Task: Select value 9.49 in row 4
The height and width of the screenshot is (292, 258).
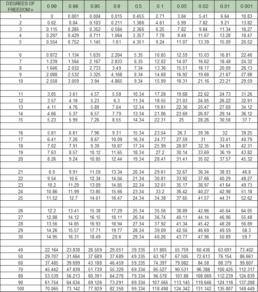Action: click(182, 35)
